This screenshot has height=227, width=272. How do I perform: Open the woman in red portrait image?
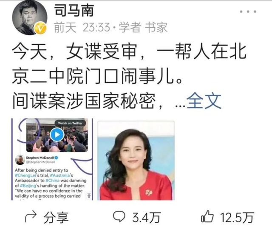[136, 161]
